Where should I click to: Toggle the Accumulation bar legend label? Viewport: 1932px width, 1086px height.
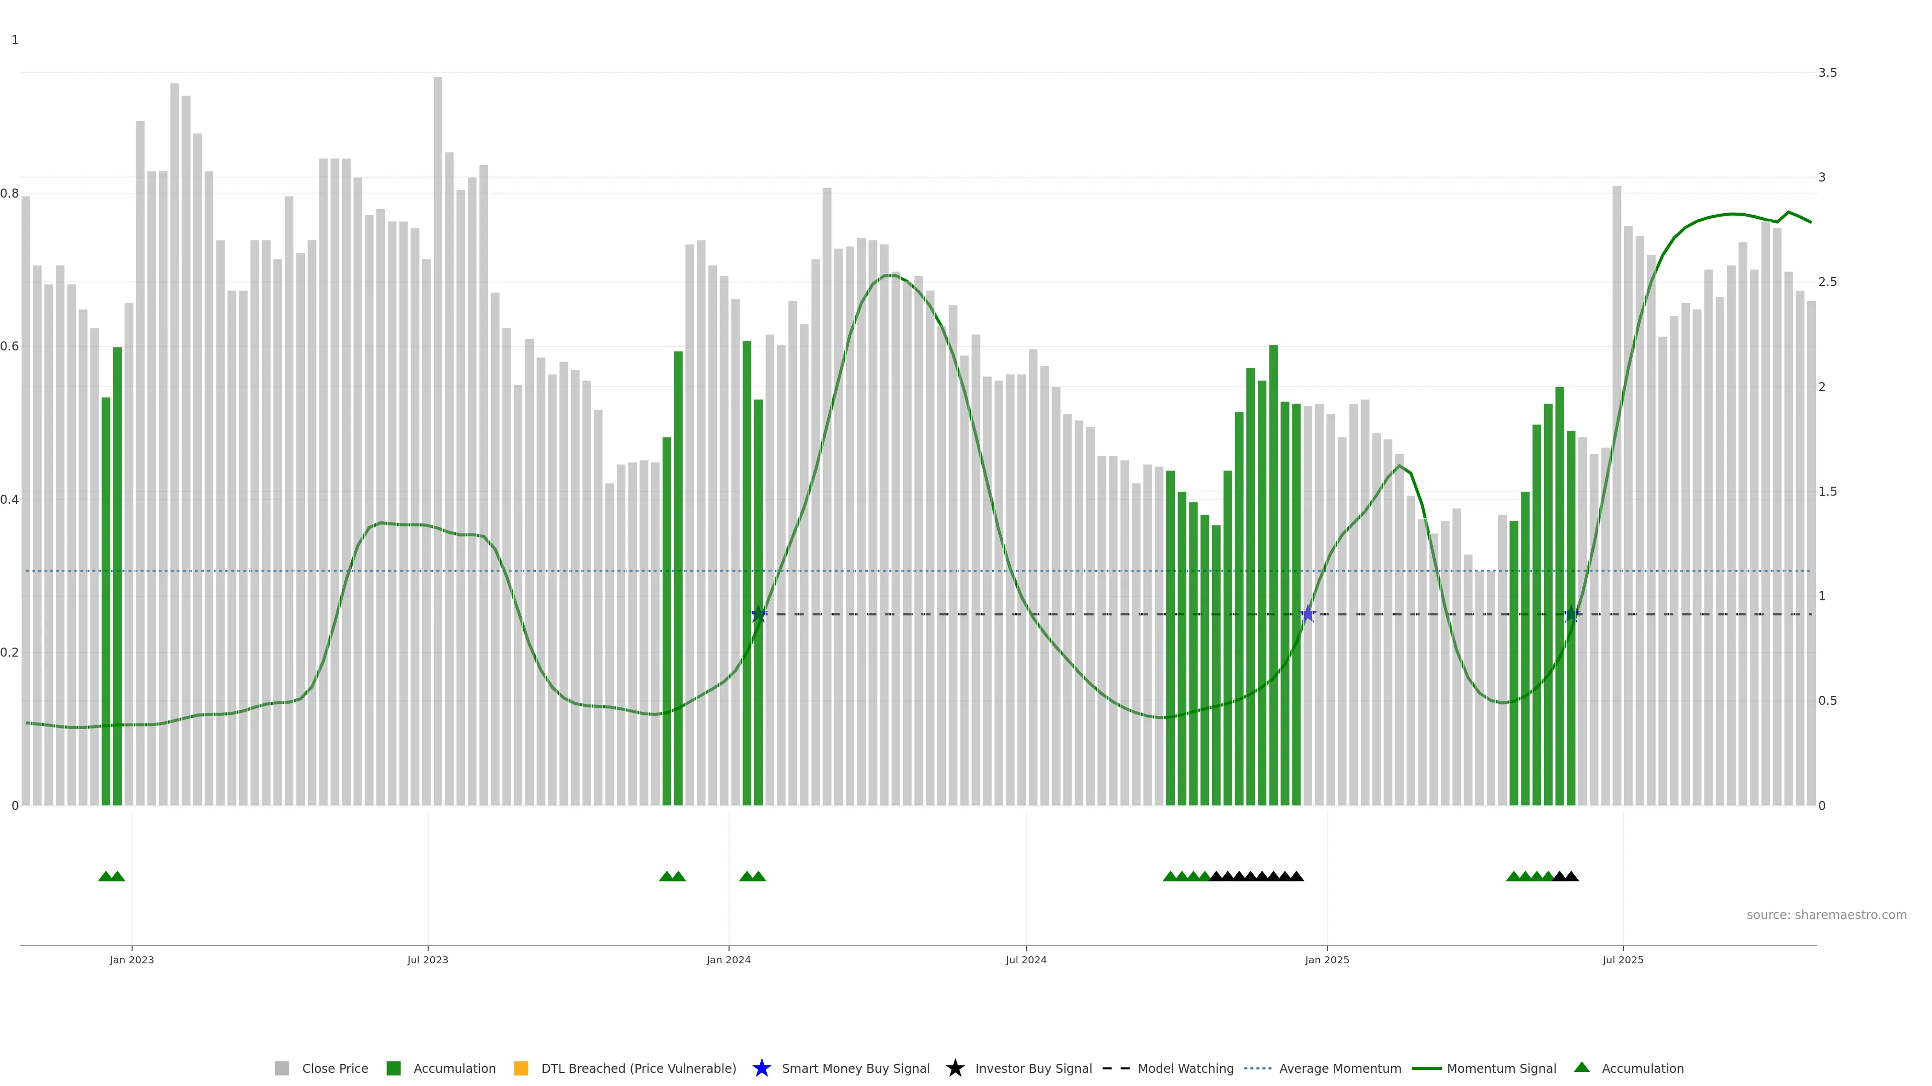tap(454, 1068)
